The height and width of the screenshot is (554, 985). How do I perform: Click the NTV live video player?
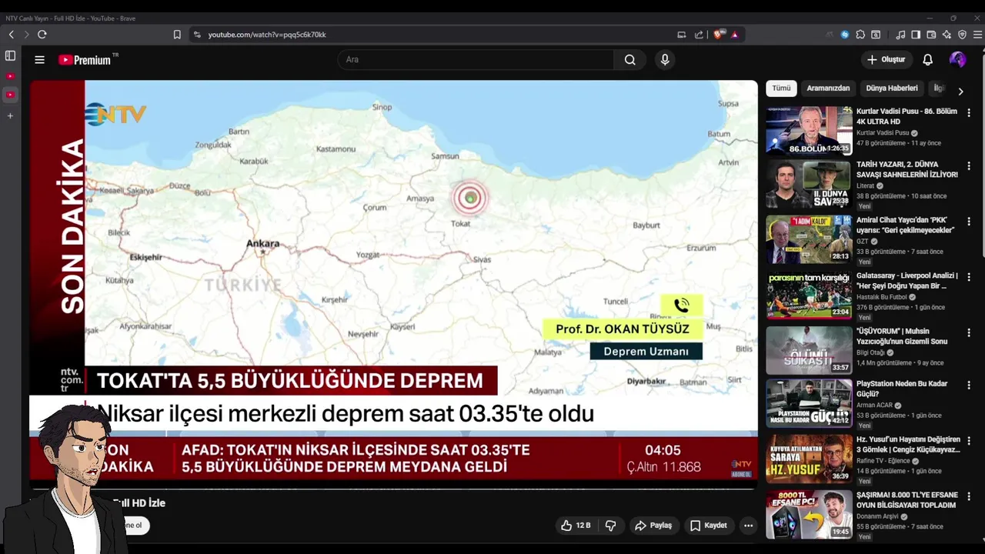click(x=393, y=283)
